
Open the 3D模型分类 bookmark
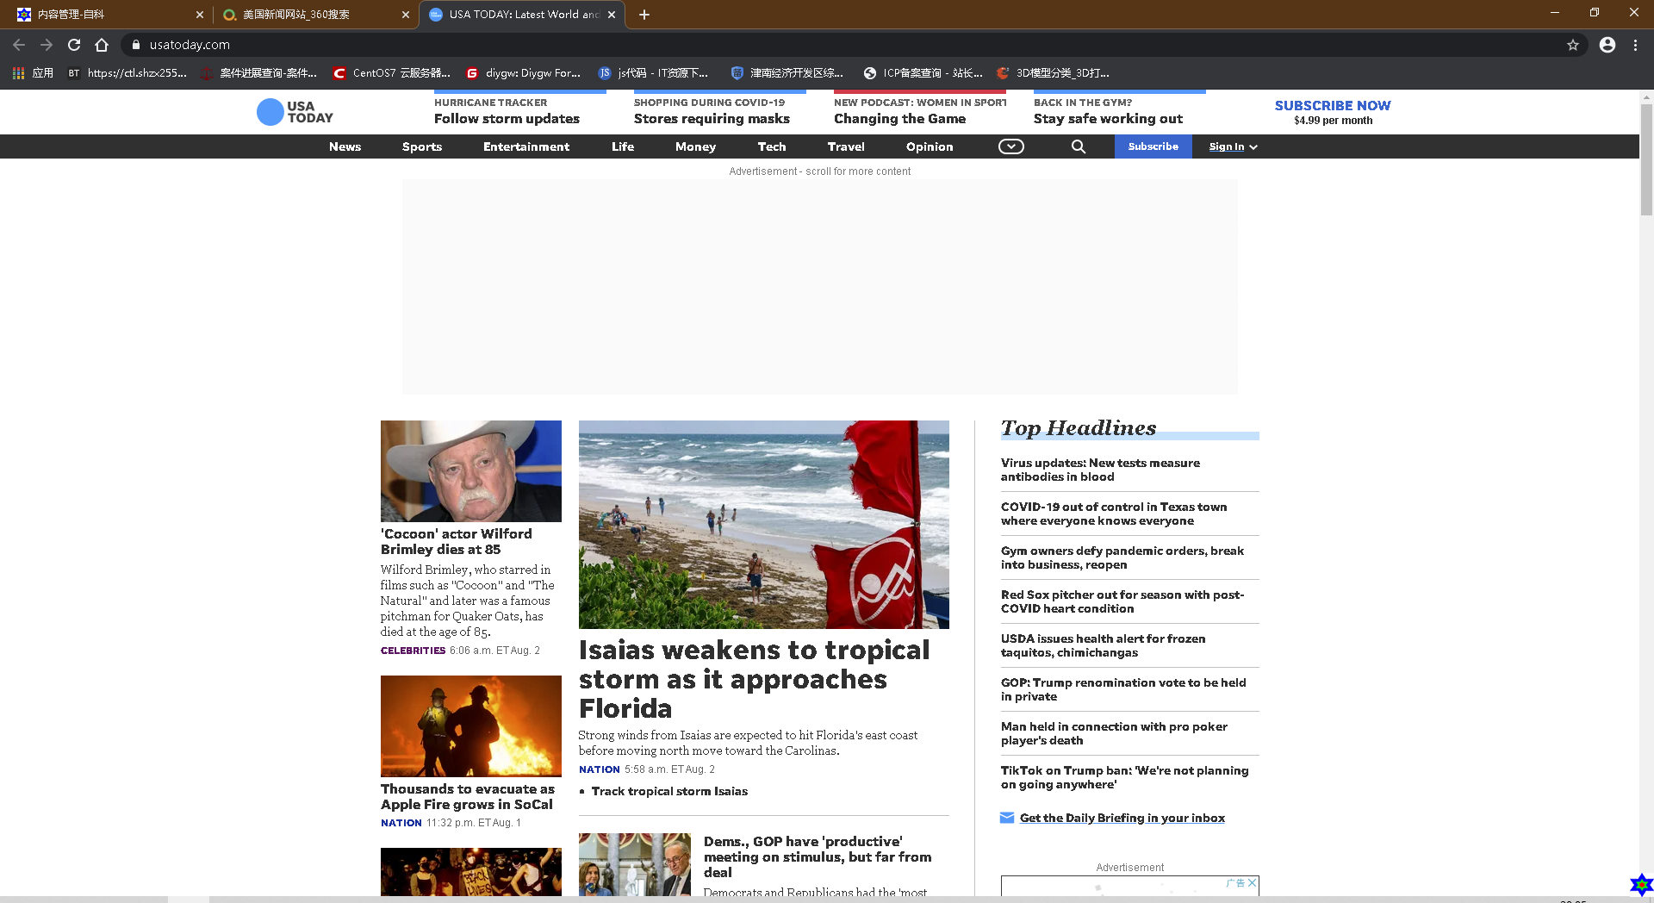point(1053,73)
